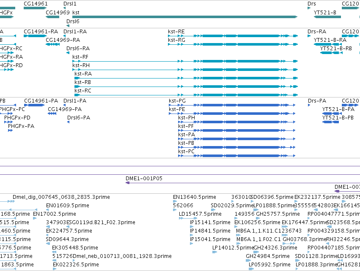
Task: Select protein kst-PE label
Action: pyautogui.click(x=177, y=109)
